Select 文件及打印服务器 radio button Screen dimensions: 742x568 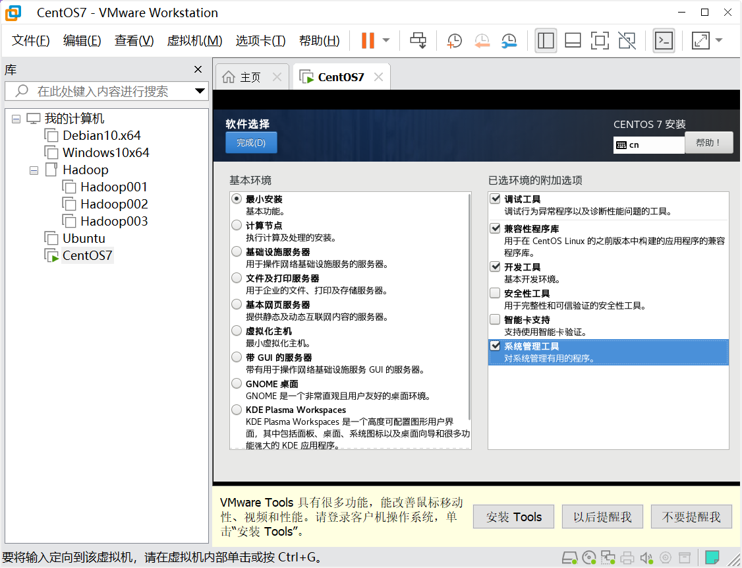click(x=237, y=278)
